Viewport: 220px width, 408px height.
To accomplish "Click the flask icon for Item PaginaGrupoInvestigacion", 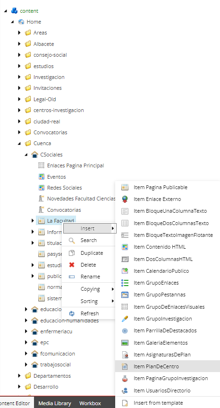I will (x=125, y=379).
